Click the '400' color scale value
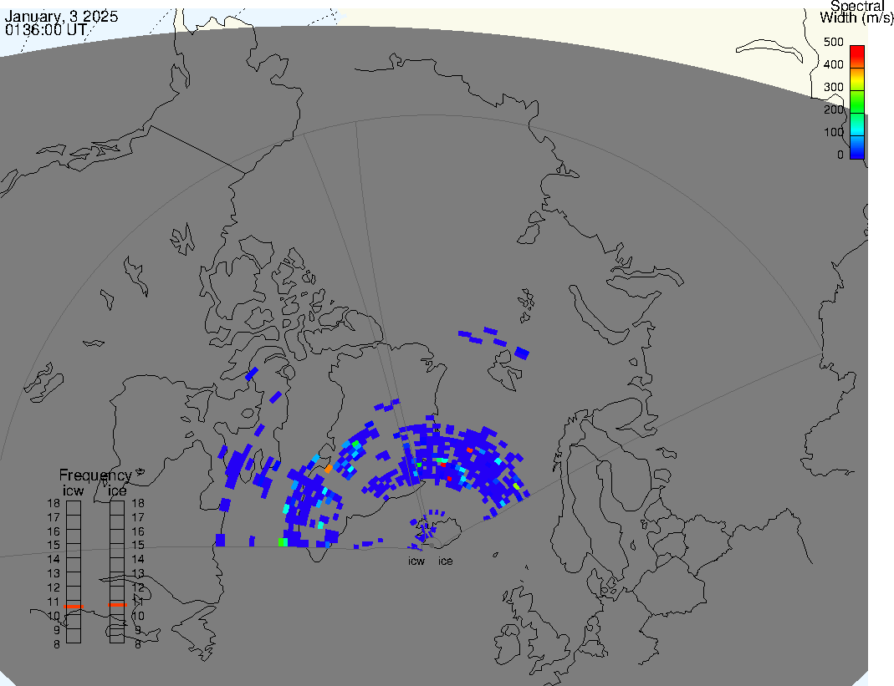The image size is (894, 686). pyautogui.click(x=833, y=64)
